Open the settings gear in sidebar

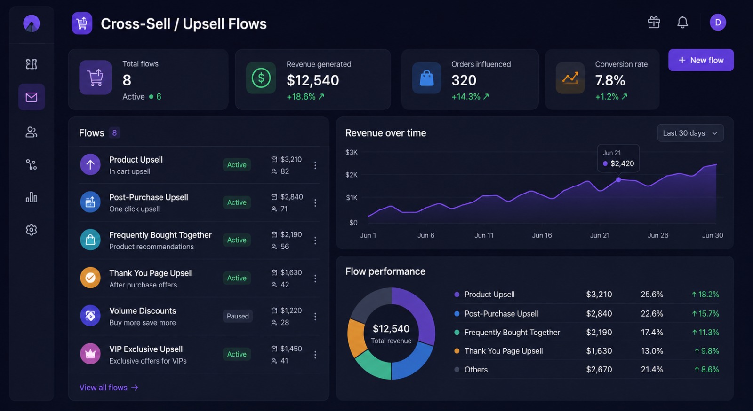pos(32,230)
